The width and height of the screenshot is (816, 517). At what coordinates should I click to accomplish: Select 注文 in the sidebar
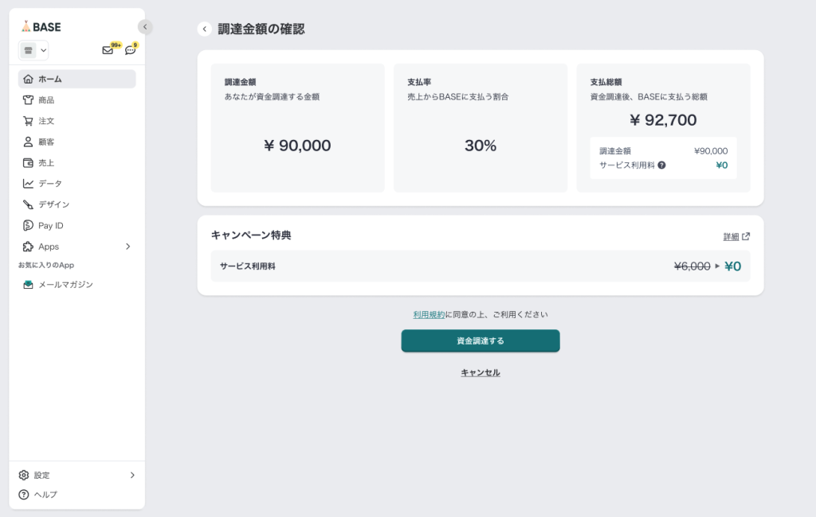point(46,121)
